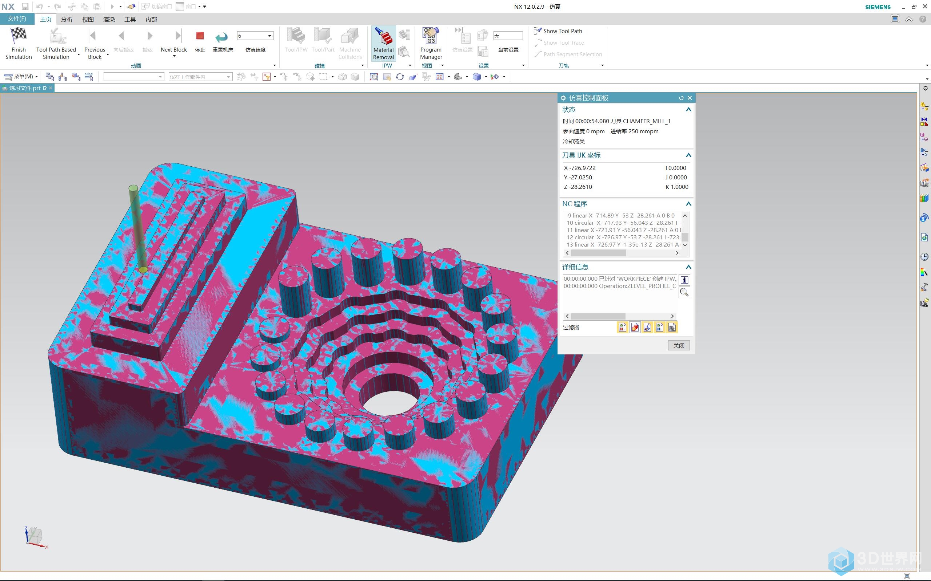Open the Next Block dropdown arrow
Image resolution: width=931 pixels, height=581 pixels.
pos(174,57)
